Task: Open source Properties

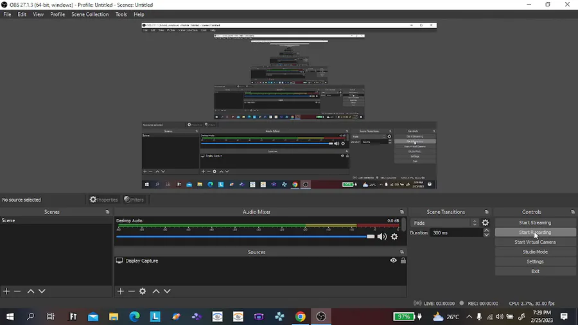Action: tap(103, 199)
